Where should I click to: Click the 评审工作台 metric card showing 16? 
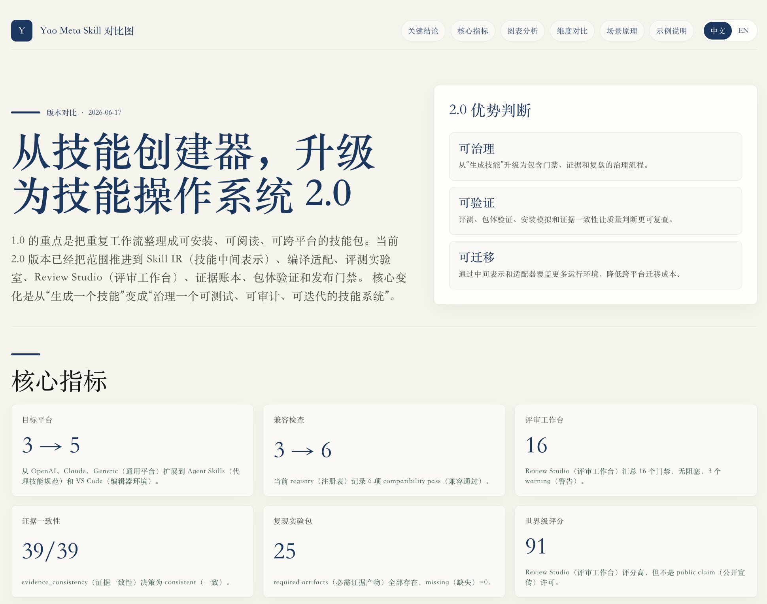pos(636,450)
